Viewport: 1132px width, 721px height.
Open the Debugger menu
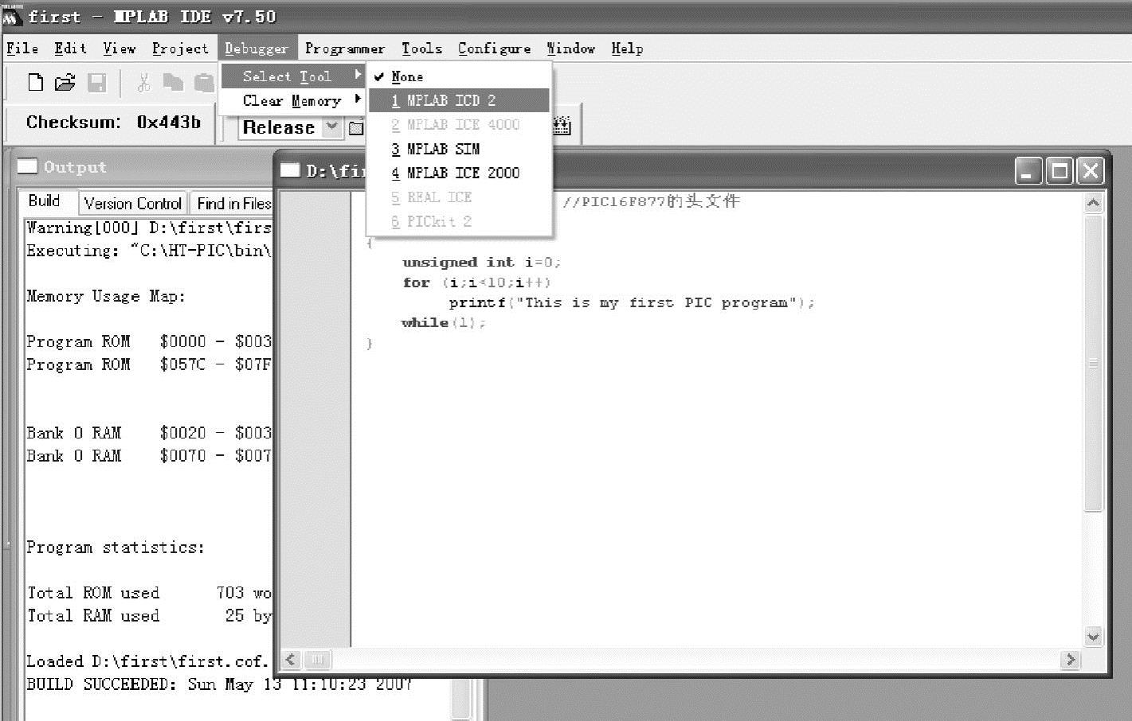257,49
